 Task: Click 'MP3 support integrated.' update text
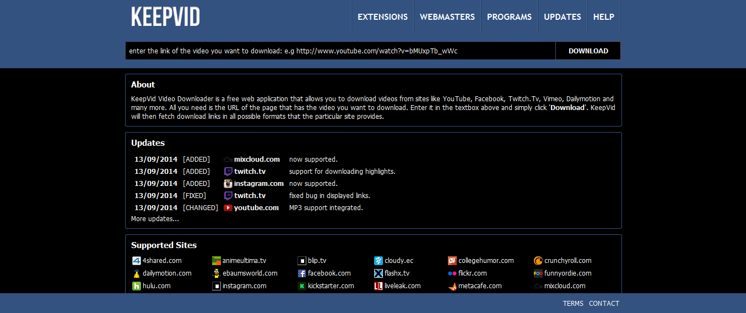tap(326, 208)
